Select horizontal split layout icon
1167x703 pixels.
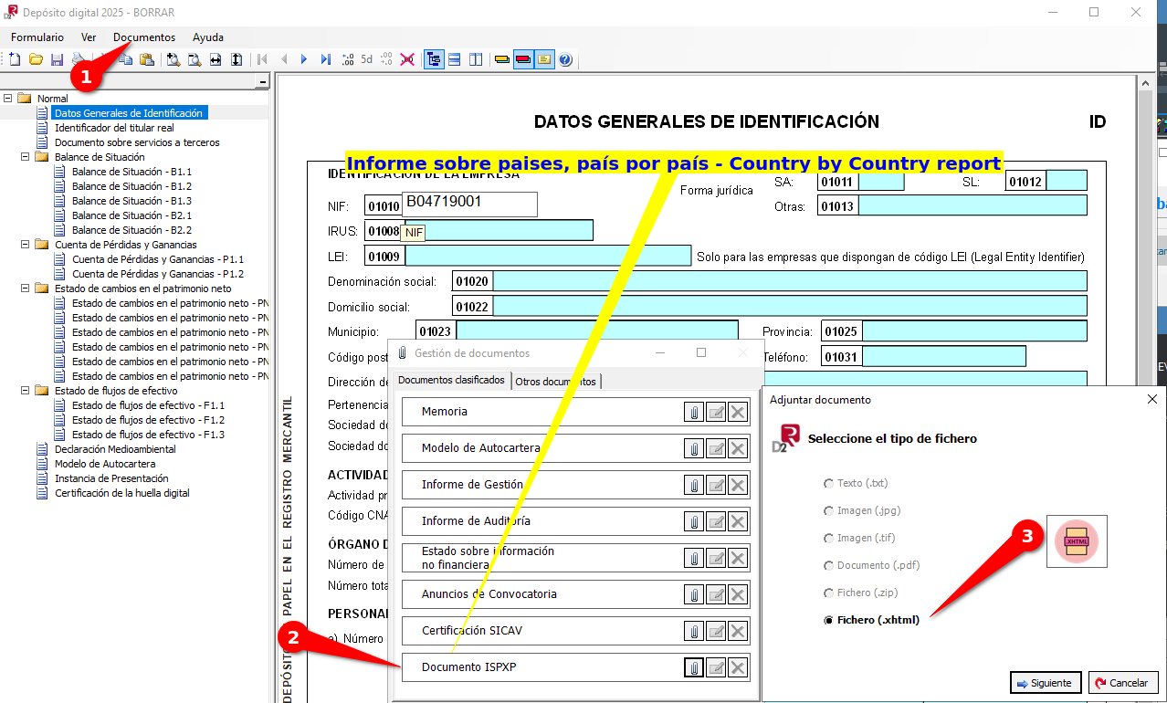(455, 59)
